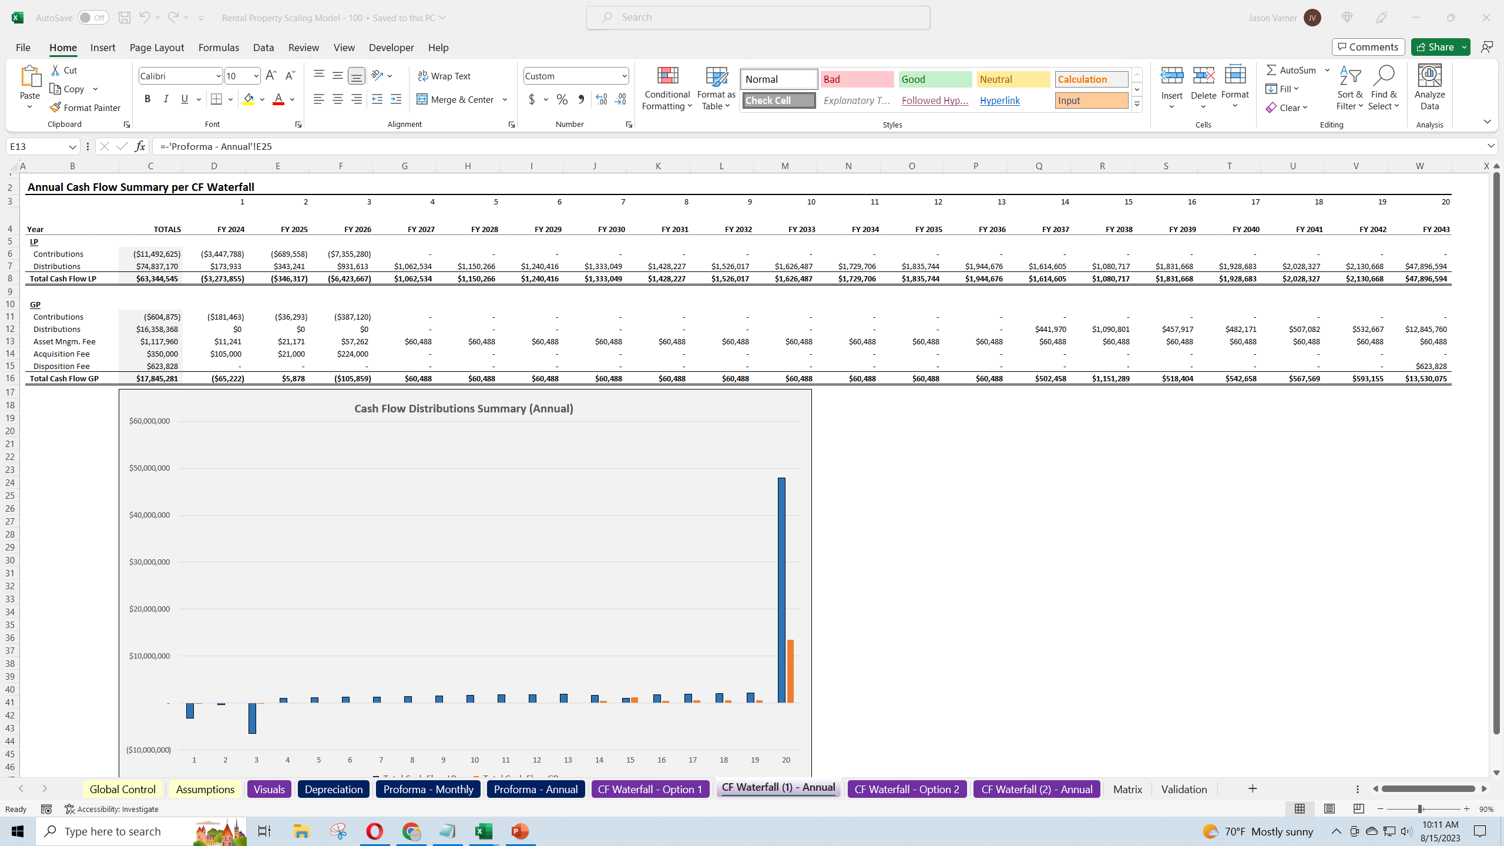Image resolution: width=1504 pixels, height=846 pixels.
Task: Select Normal view in status bar
Action: point(1300,809)
